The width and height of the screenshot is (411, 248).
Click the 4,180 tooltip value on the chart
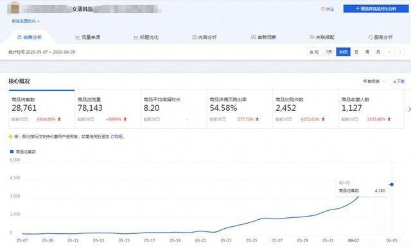point(380,191)
